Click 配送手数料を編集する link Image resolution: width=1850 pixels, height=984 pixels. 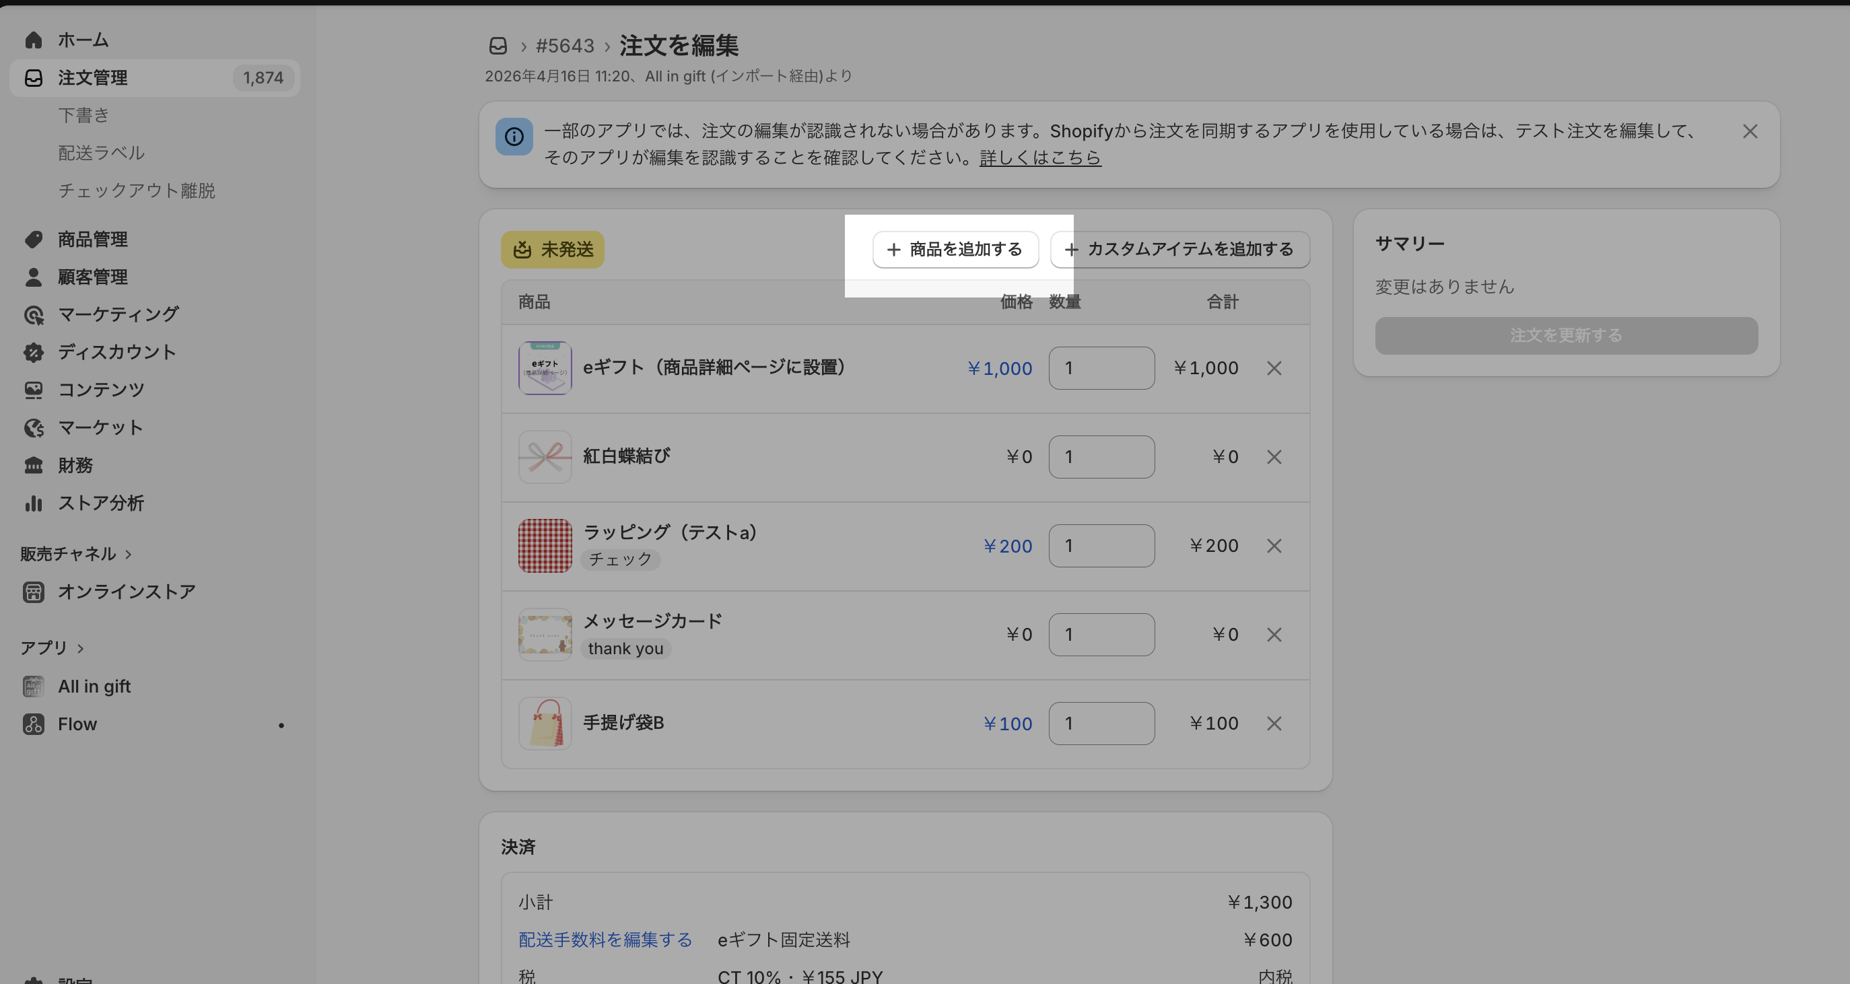pos(605,940)
